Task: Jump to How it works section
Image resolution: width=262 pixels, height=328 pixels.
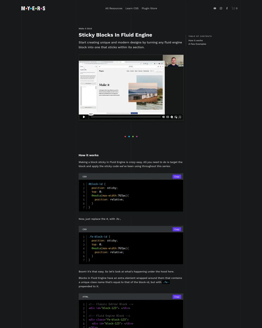Action: tap(195, 40)
